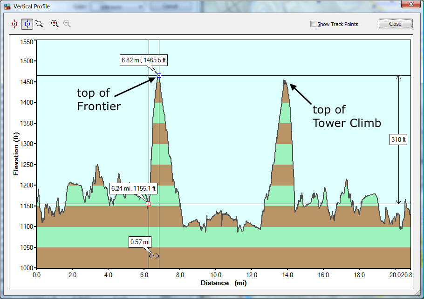Screen dimensions: 424x299
Task: Zoom in with the plus magnifier
Action: (x=55, y=24)
